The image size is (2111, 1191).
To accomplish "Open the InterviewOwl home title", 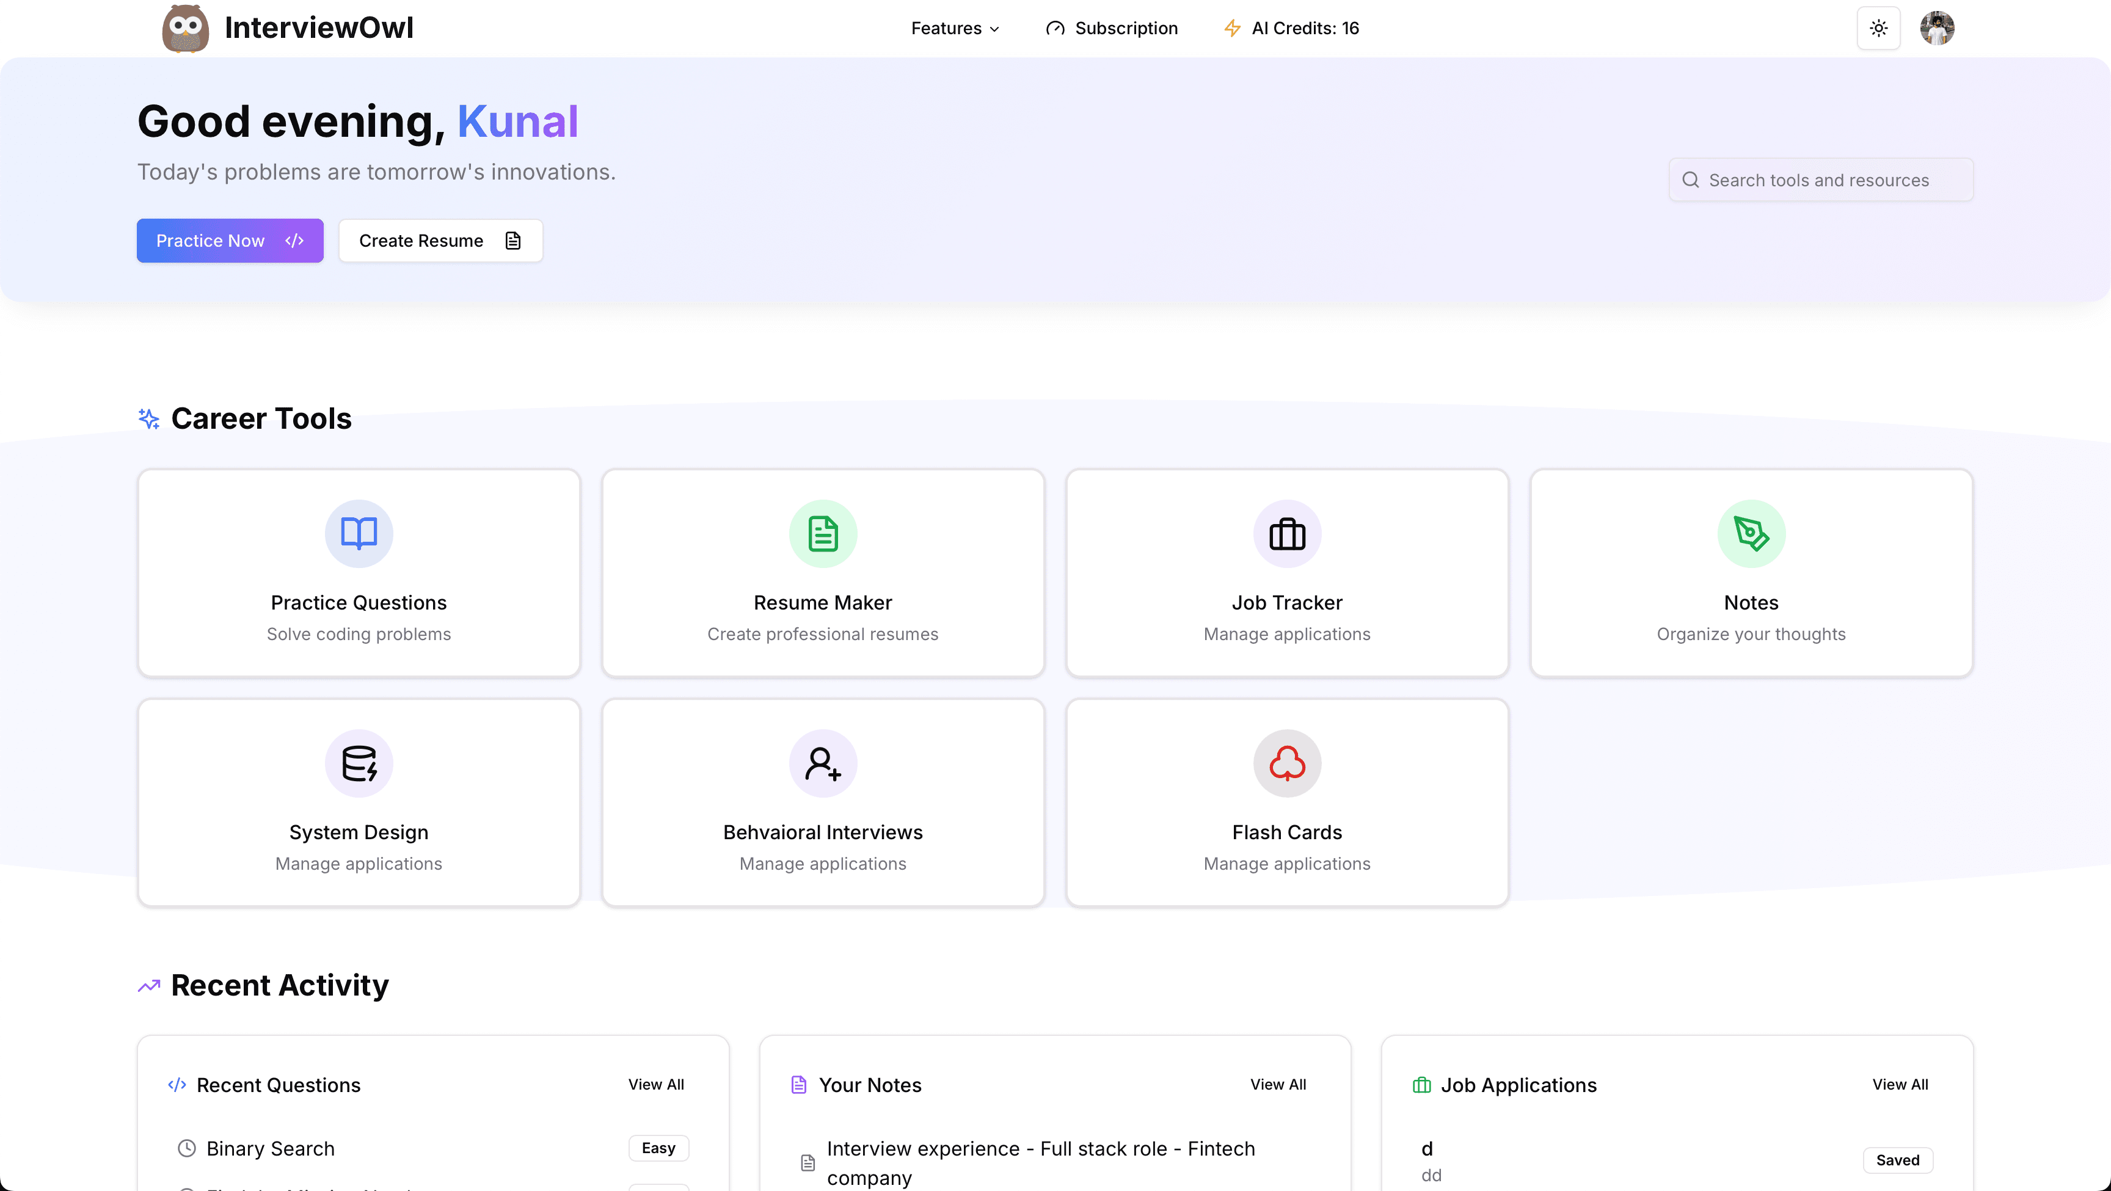I will click(x=319, y=28).
